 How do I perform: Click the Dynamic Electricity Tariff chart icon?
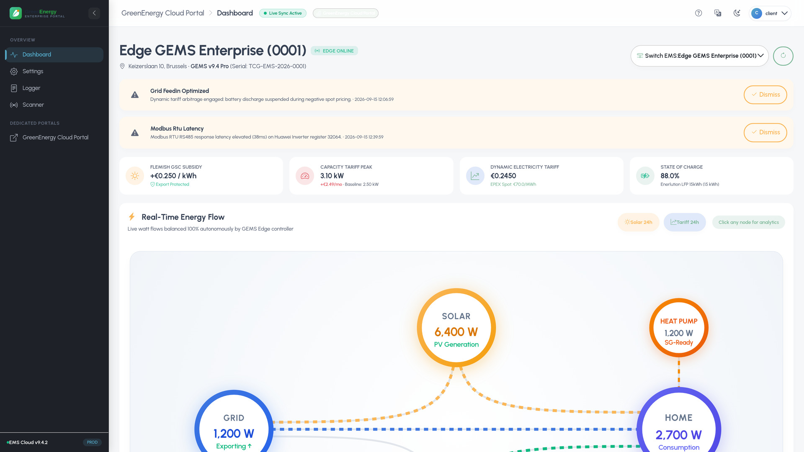tap(475, 176)
